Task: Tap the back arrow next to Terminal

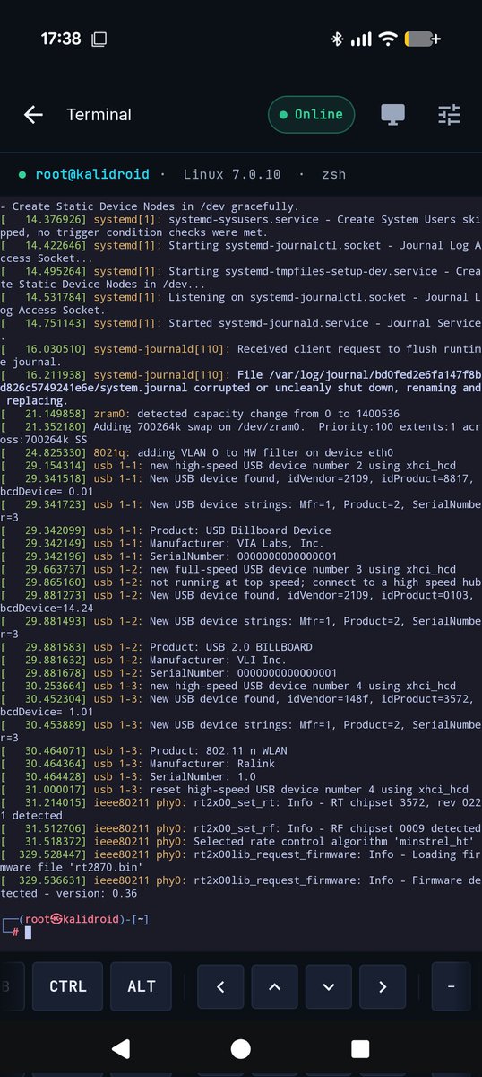Action: click(x=34, y=115)
